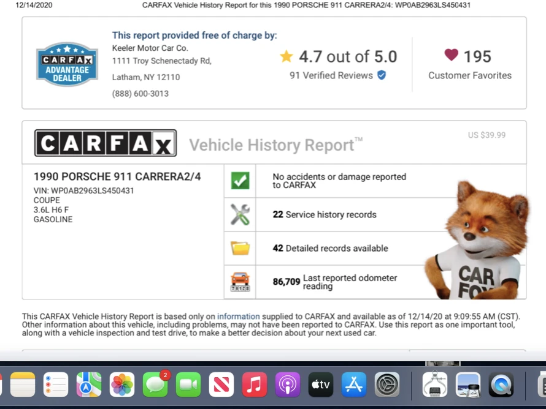Click 'VIN: WP0AB2963LS450431' text
Viewport: 546px width, 409px height.
(83, 190)
